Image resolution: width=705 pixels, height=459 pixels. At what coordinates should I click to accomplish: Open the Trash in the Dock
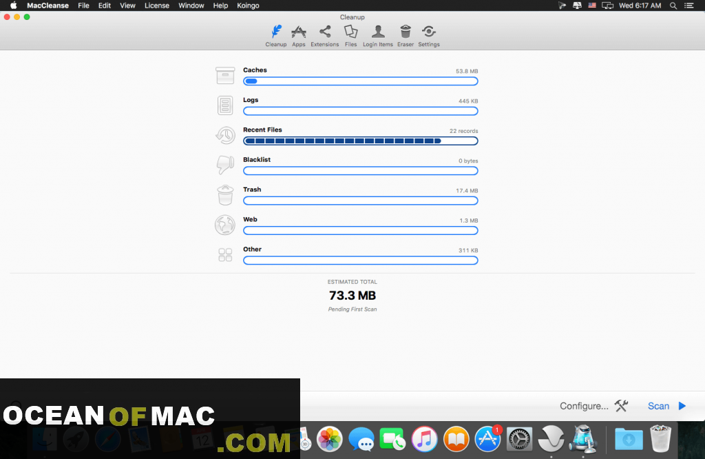coord(660,439)
